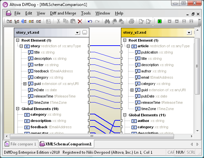The height and width of the screenshot is (158, 204).
Task: Click the Redo arrow icon
Action: point(97,21)
